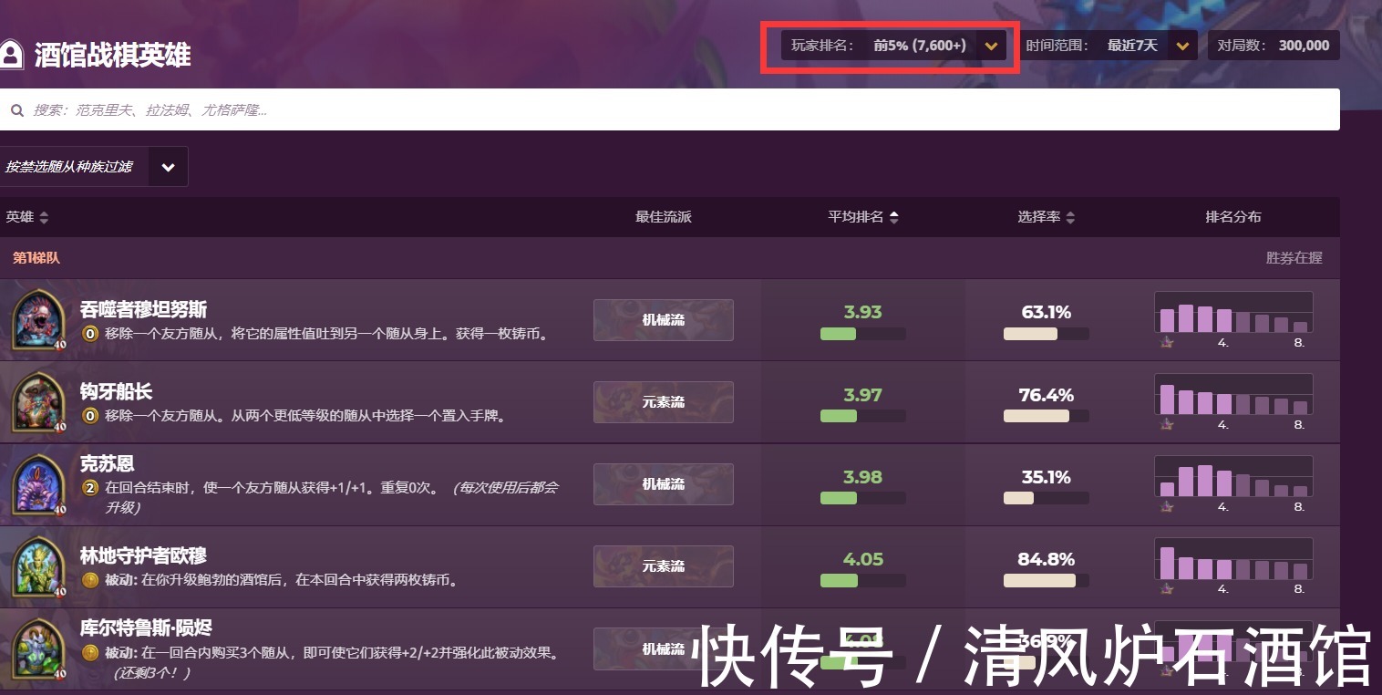Screen dimensions: 1382x695
Task: Open 克苏恩 hero name link
Action: pos(107,464)
